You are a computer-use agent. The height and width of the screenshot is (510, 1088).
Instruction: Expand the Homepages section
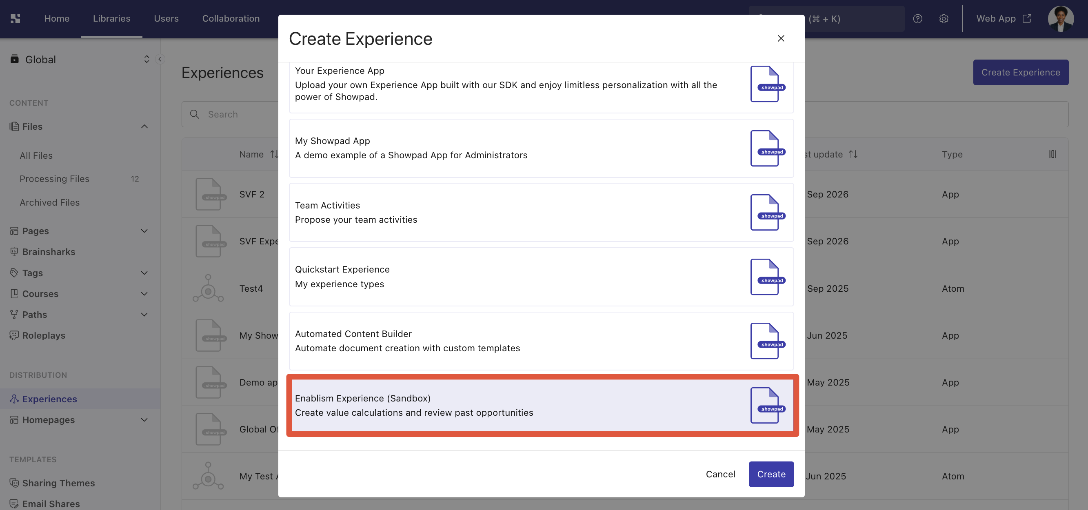(144, 420)
